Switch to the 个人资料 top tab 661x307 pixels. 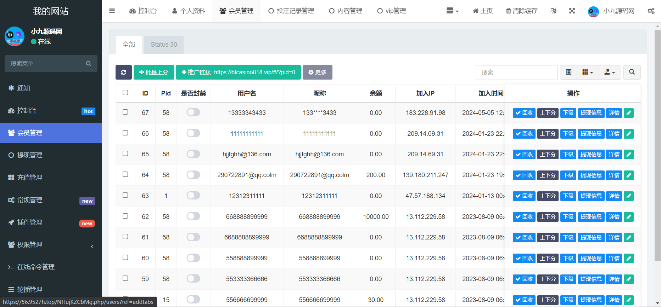189,11
